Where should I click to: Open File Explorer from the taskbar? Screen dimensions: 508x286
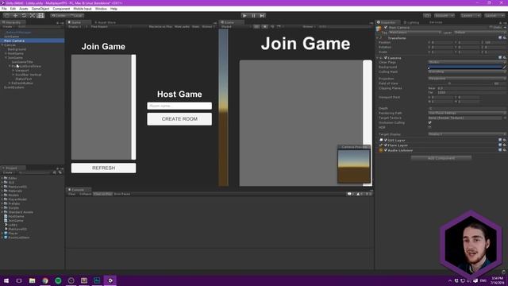point(32,280)
